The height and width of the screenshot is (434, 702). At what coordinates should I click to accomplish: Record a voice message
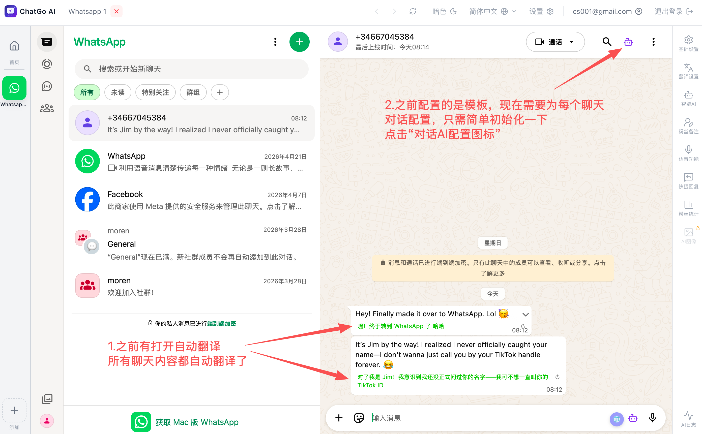click(x=652, y=418)
